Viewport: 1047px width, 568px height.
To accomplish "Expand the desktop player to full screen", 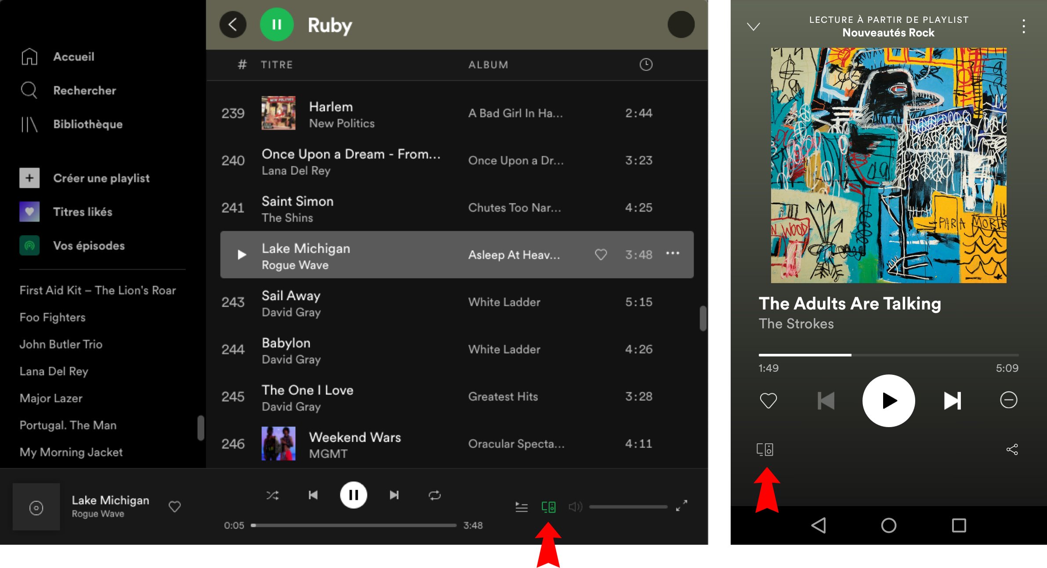I will 681,506.
